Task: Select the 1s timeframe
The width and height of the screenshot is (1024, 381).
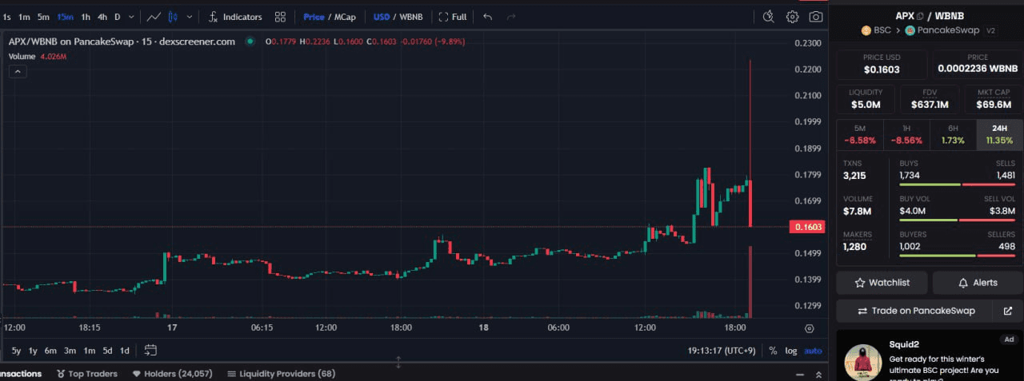Action: pos(6,17)
